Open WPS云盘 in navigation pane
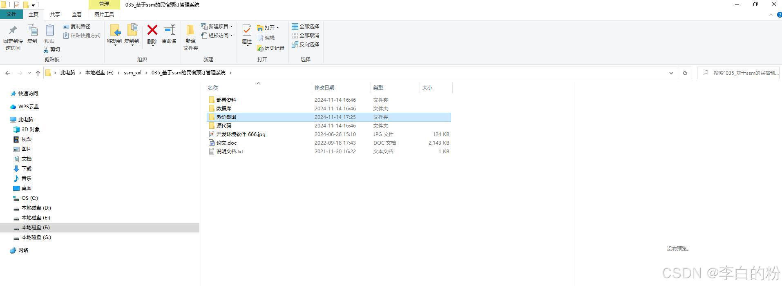Screen dimensions: 782x286 click(25, 107)
